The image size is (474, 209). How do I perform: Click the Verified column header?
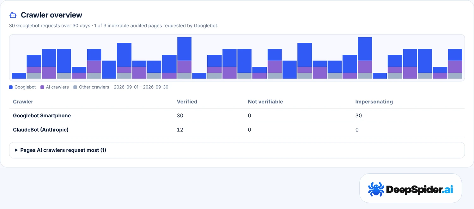tap(187, 102)
